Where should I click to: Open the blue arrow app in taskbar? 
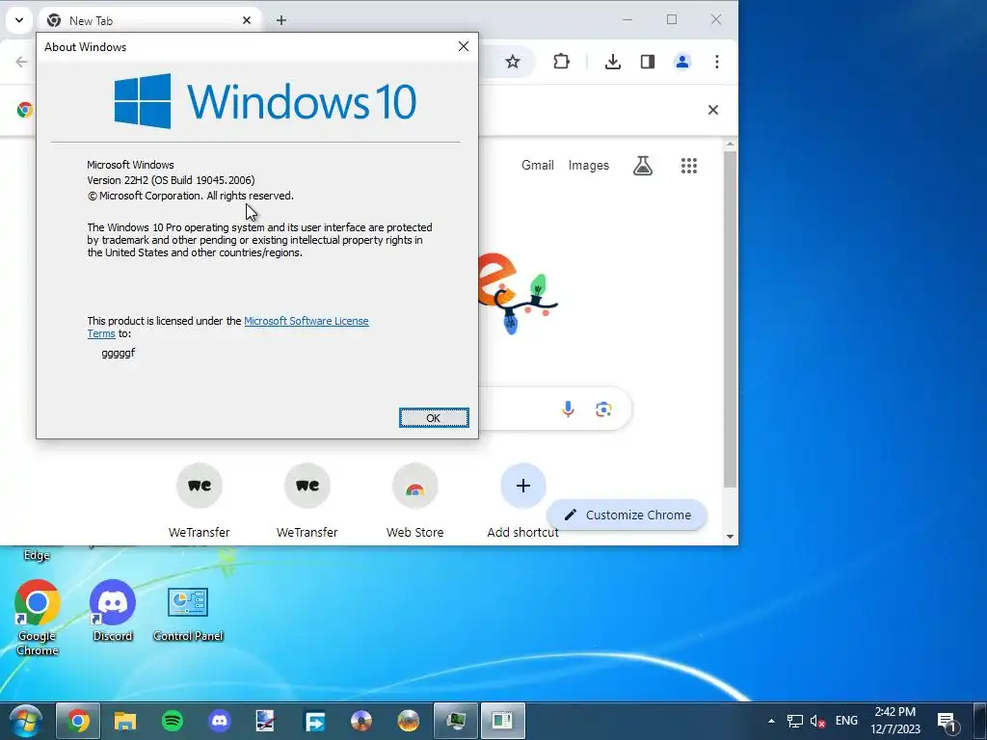tap(314, 721)
